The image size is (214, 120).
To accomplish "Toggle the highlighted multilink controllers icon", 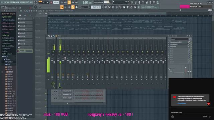I will (73, 7).
